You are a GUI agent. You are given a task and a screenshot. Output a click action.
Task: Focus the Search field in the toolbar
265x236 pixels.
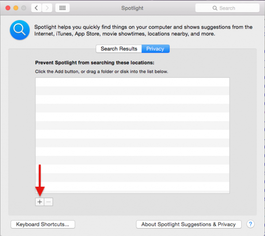point(227,8)
